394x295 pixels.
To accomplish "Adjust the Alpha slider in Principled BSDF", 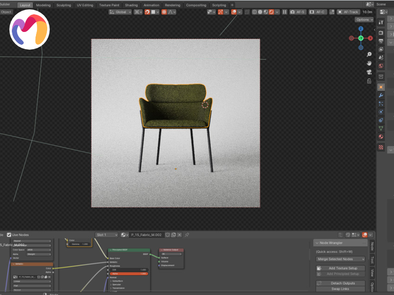I will 130,273.
